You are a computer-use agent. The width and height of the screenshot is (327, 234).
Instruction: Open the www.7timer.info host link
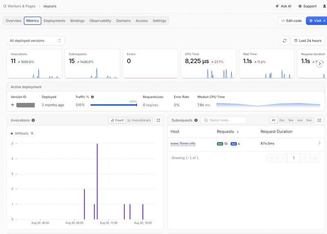coord(183,144)
